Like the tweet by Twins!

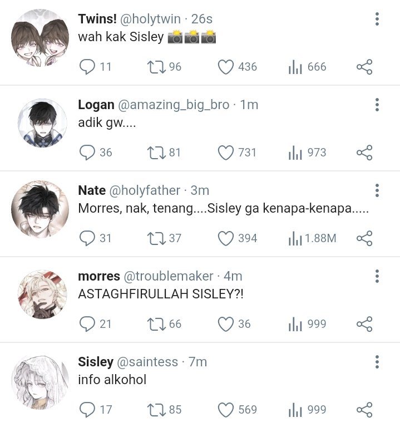[225, 67]
